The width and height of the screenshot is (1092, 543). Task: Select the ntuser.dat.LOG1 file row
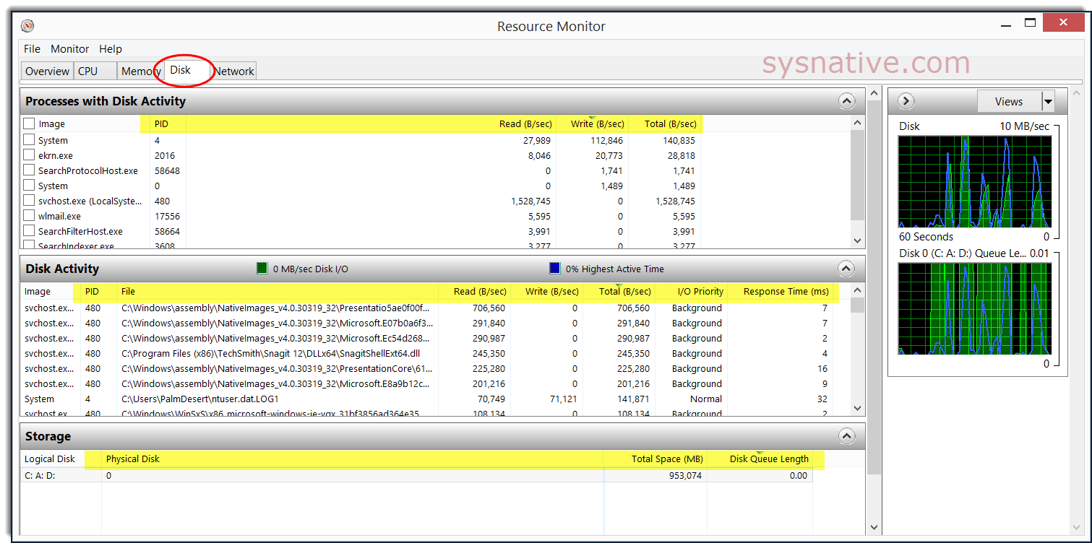pos(426,399)
